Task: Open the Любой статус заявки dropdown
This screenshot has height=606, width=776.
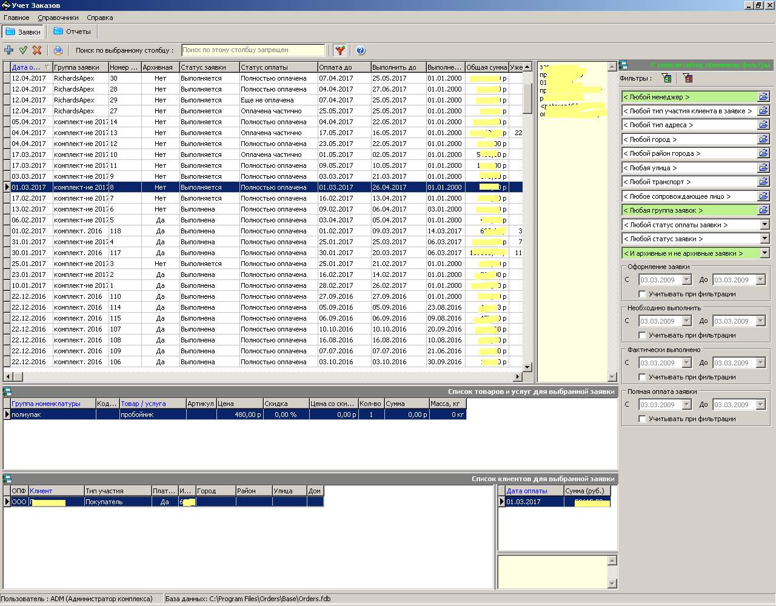Action: (764, 239)
